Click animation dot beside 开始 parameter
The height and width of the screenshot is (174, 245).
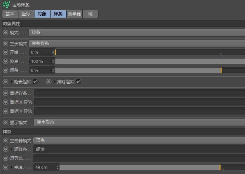click(5, 52)
